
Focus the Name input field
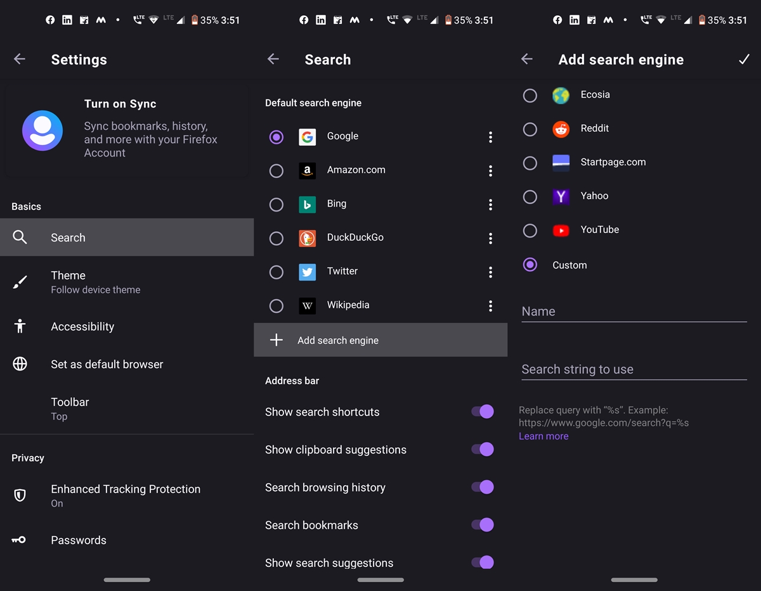coord(634,311)
